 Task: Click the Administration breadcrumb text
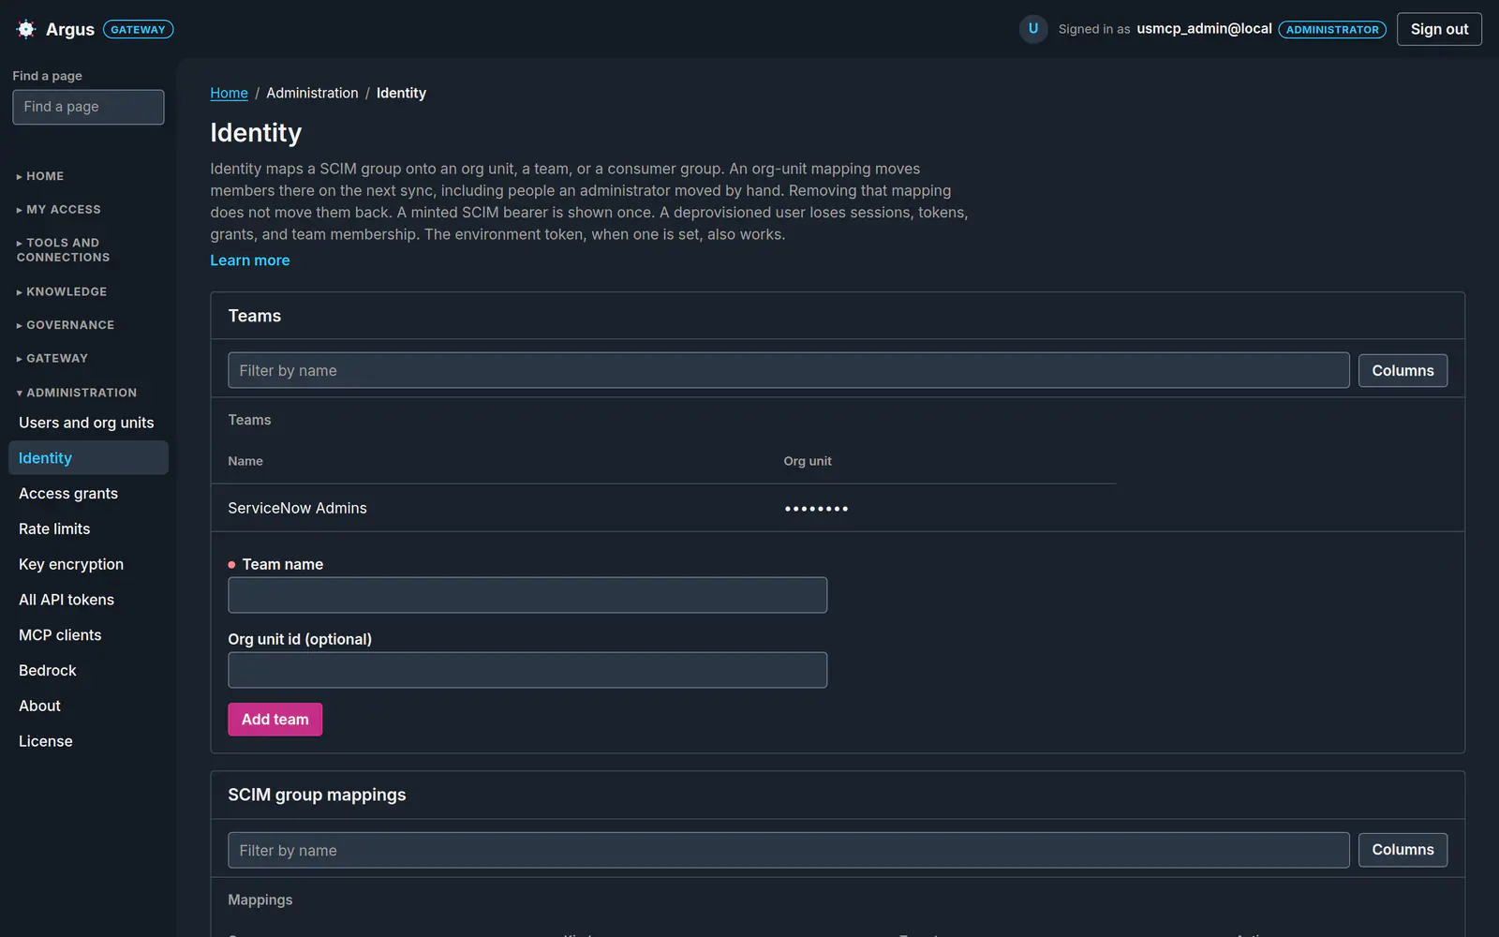pos(312,93)
